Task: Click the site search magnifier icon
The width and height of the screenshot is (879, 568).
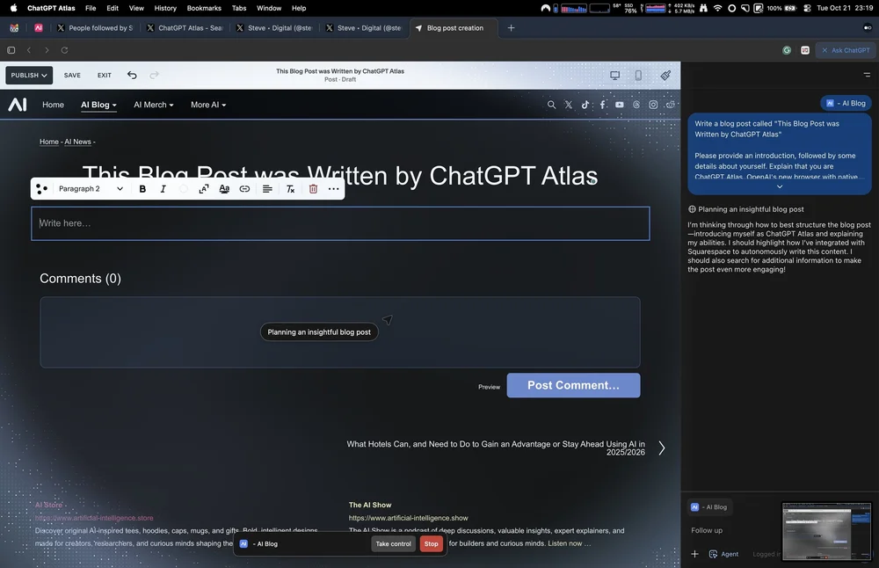Action: (x=552, y=105)
